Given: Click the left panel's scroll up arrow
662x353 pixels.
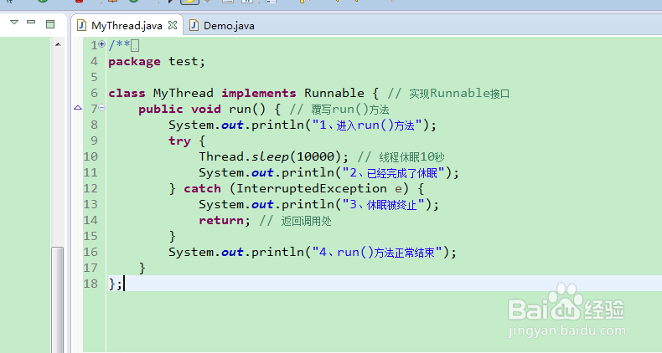Looking at the screenshot, I should 58,44.
